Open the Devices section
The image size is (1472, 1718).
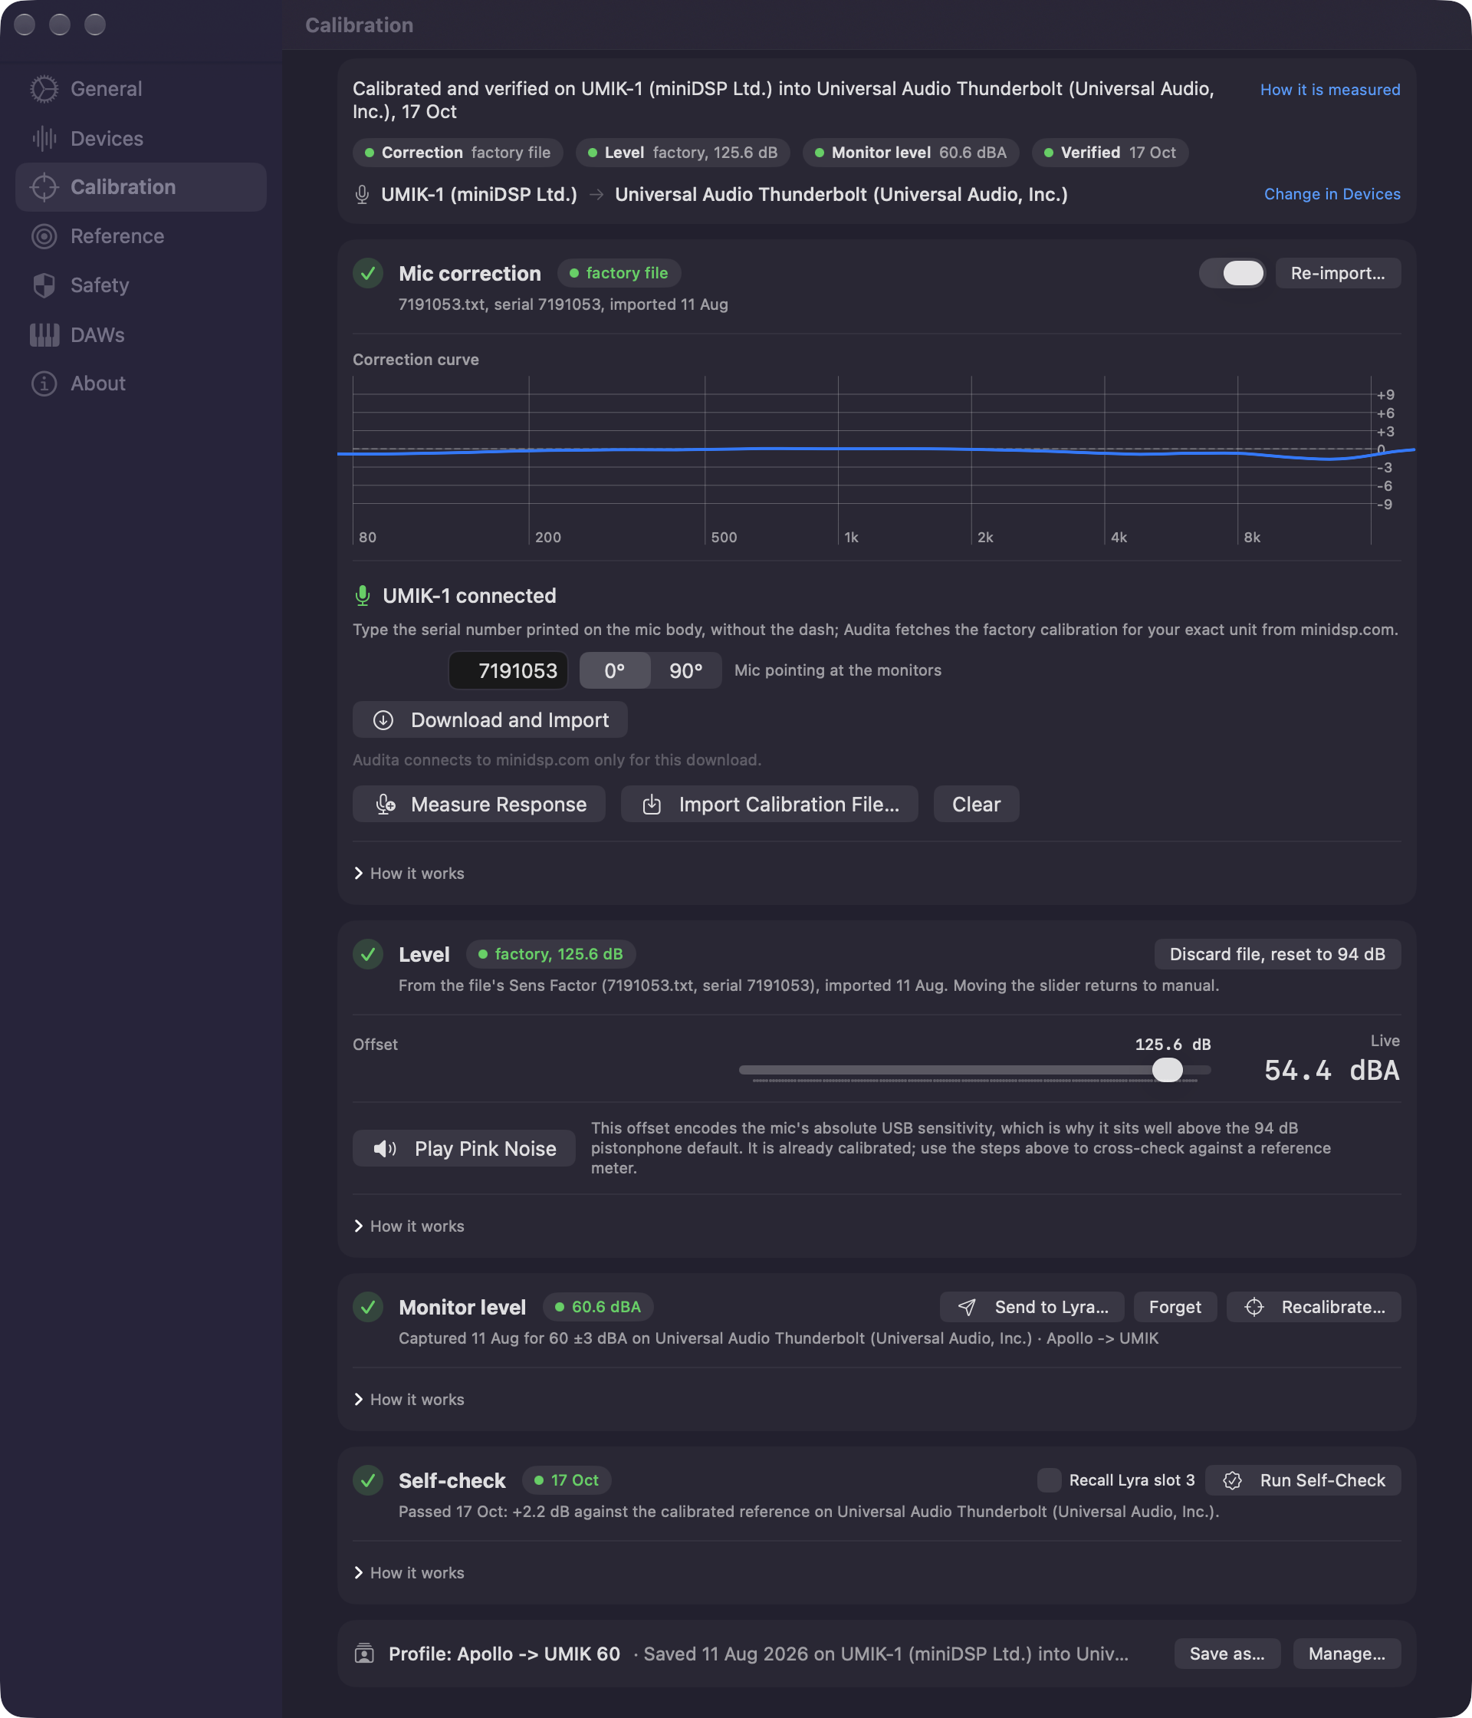pos(141,139)
